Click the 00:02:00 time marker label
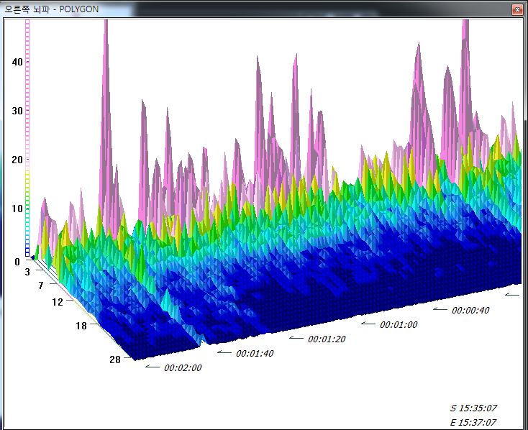 click(183, 367)
